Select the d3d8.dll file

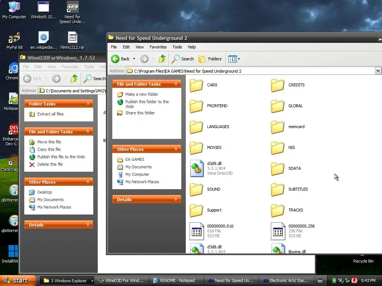point(207,248)
